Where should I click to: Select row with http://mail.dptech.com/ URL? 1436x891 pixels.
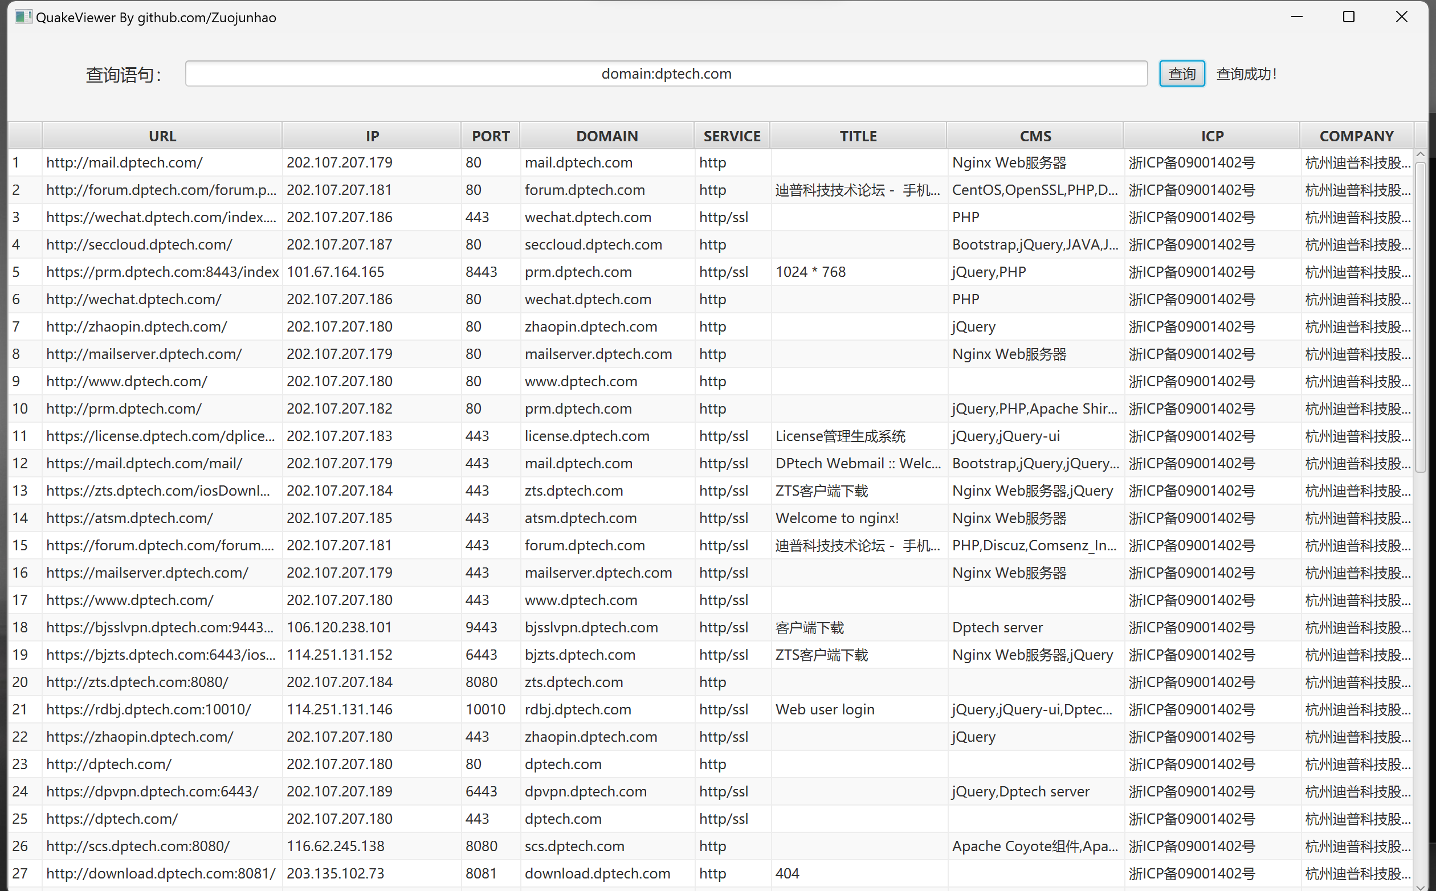(124, 162)
